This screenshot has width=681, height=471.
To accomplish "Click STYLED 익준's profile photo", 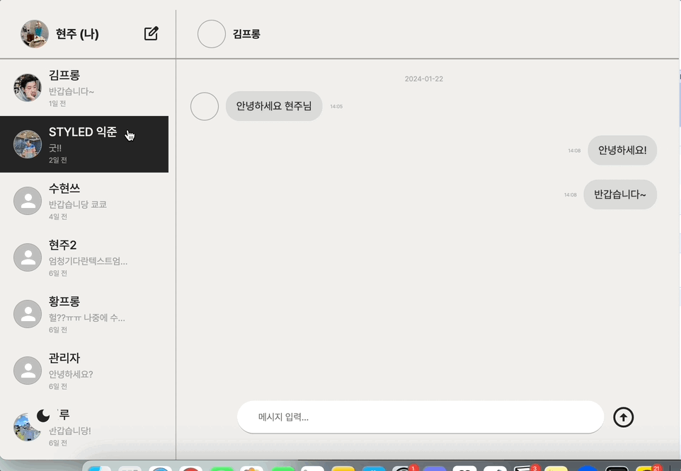I will click(28, 144).
